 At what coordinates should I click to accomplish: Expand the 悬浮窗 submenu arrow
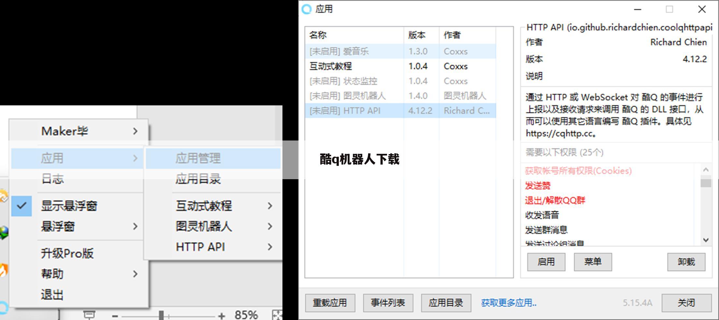coord(135,226)
